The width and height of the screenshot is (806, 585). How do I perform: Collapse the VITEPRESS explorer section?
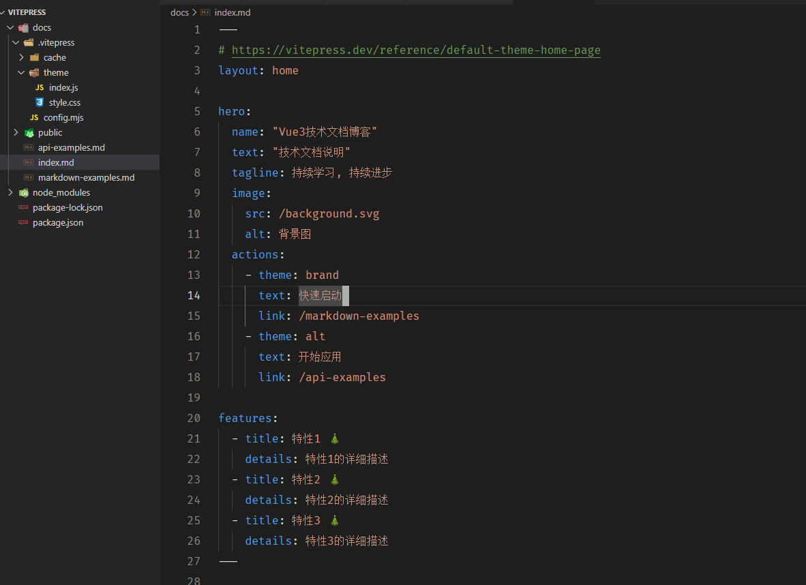3,12
